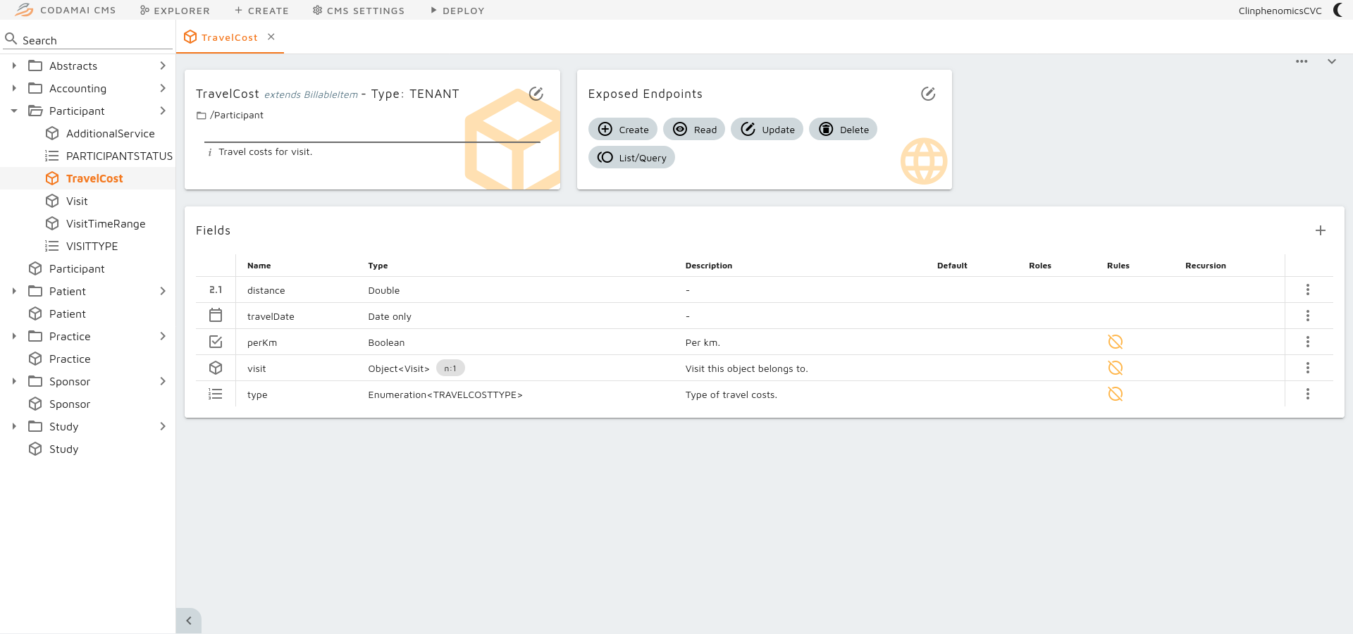Open the edit icon on the TravelCost card
The image size is (1353, 634).
[x=537, y=93]
